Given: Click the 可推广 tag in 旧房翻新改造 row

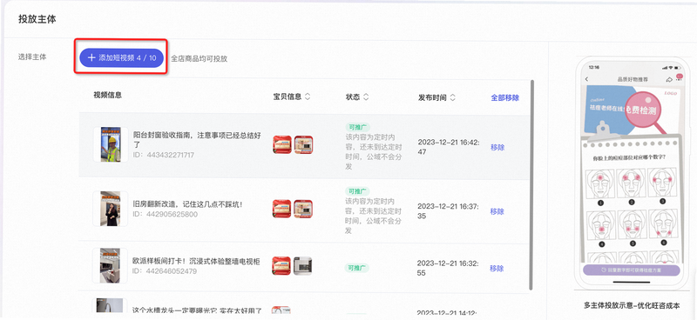Looking at the screenshot, I should click(x=358, y=191).
